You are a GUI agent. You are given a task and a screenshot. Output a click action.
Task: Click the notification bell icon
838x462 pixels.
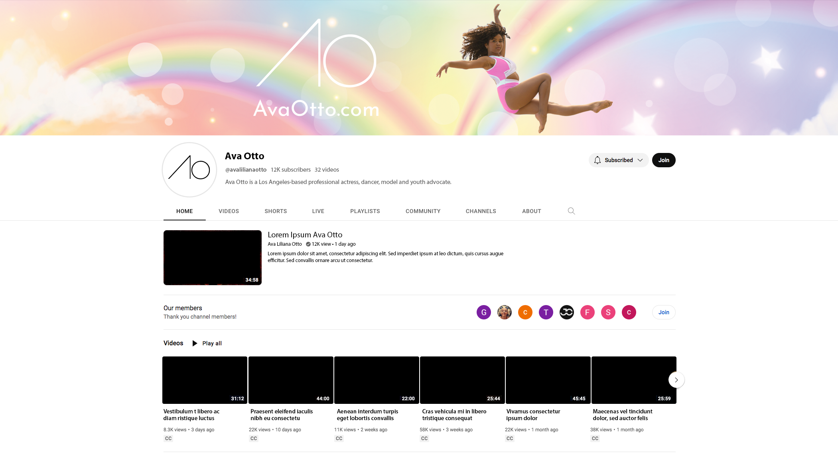(597, 160)
